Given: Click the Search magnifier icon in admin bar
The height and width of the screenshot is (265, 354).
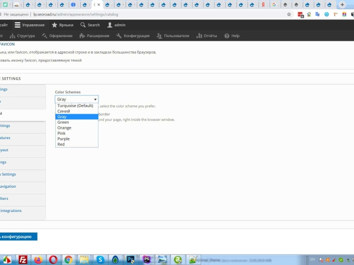Looking at the screenshot, I should click(83, 25).
